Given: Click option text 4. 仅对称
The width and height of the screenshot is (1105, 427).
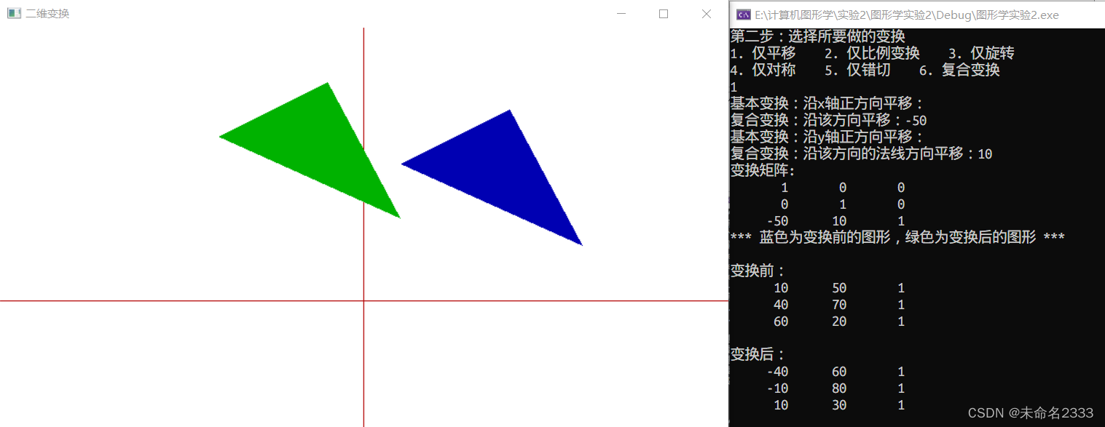Looking at the screenshot, I should point(763,70).
